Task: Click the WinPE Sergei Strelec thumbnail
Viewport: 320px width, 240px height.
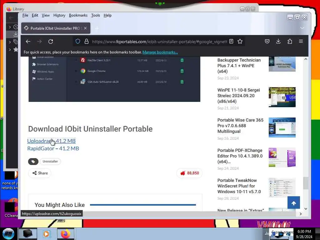Action: point(282,97)
